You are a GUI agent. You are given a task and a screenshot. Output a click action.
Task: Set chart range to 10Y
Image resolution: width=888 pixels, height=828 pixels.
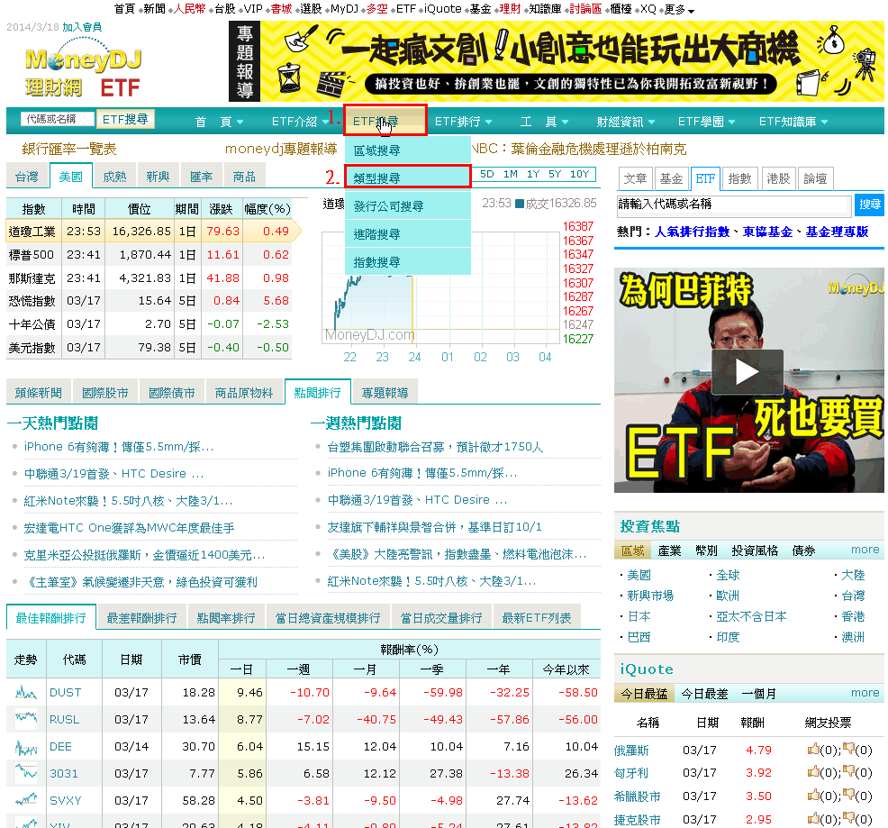pyautogui.click(x=579, y=174)
